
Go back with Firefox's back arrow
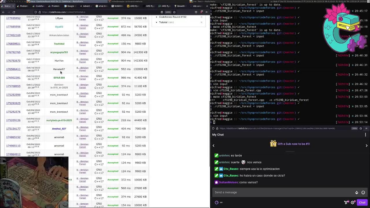click(x=3, y=12)
